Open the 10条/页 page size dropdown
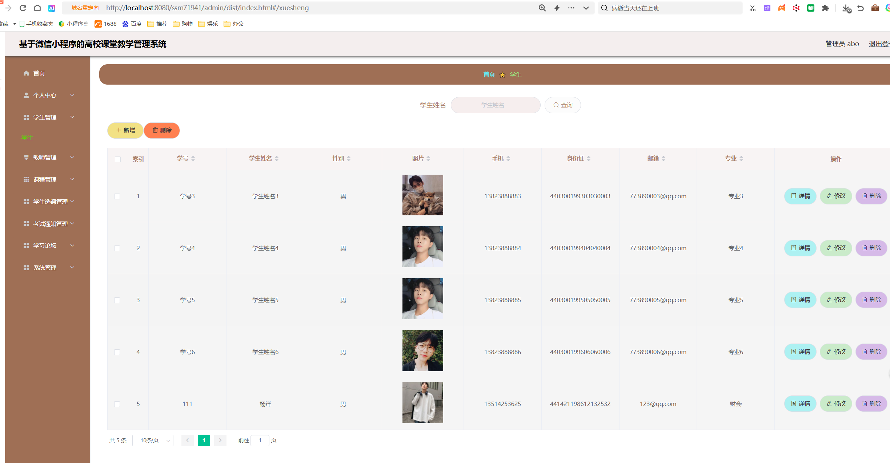The image size is (890, 463). (x=153, y=440)
